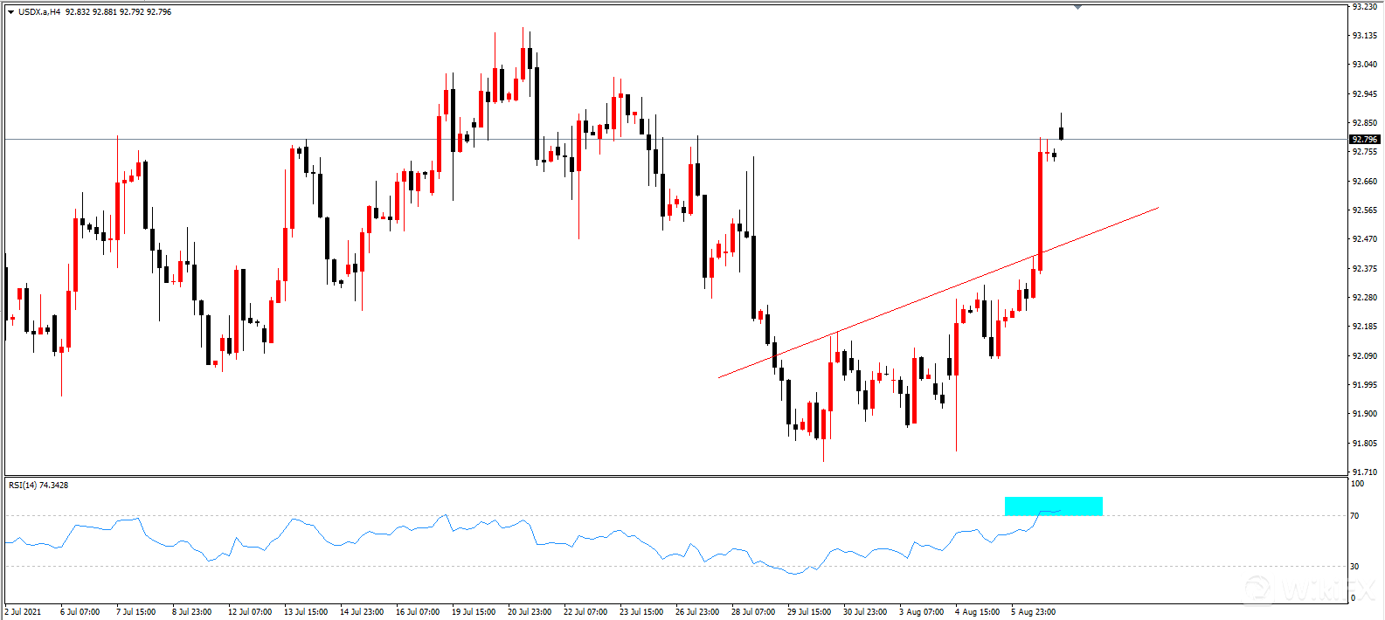
Task: Click the RSI 100 scale label
Action: coord(1357,484)
